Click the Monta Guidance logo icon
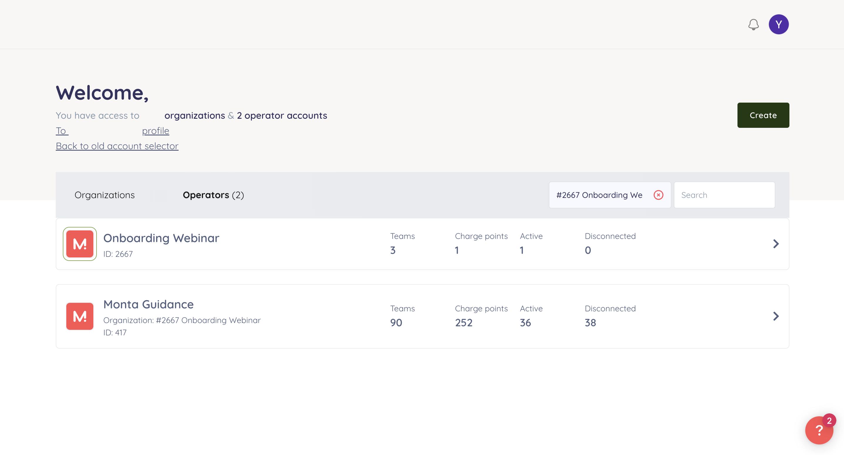This screenshot has width=844, height=455. pyautogui.click(x=80, y=316)
